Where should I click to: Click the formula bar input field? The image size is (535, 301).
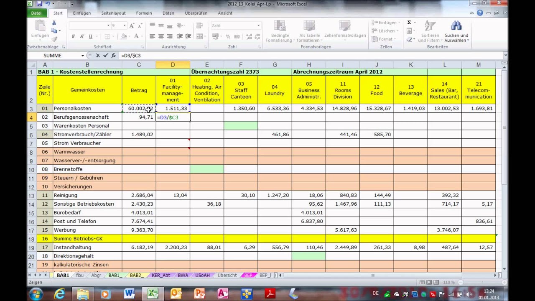point(311,55)
